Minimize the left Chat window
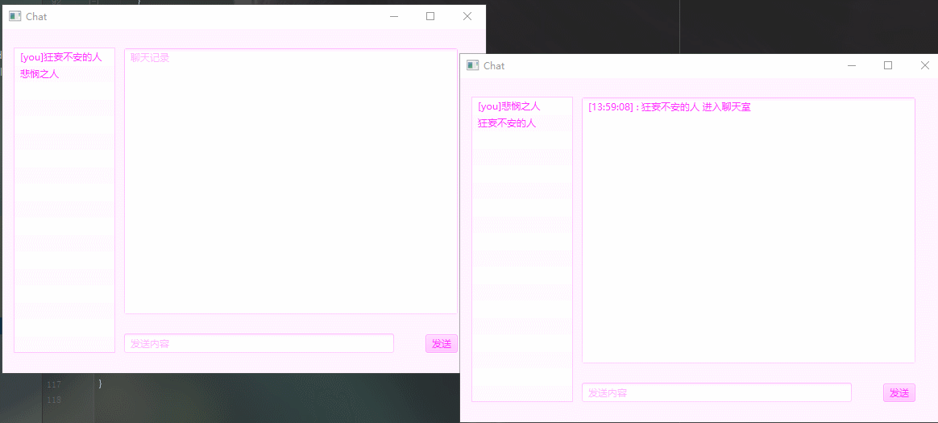Screen dimensions: 938x423 pyautogui.click(x=393, y=16)
